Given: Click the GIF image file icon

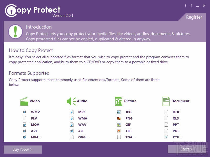Looking at the screenshot, I should click(x=119, y=124).
